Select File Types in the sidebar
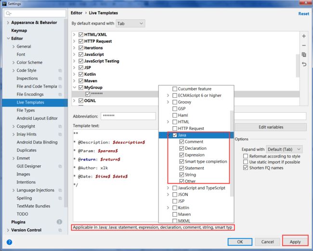 pos(26,110)
